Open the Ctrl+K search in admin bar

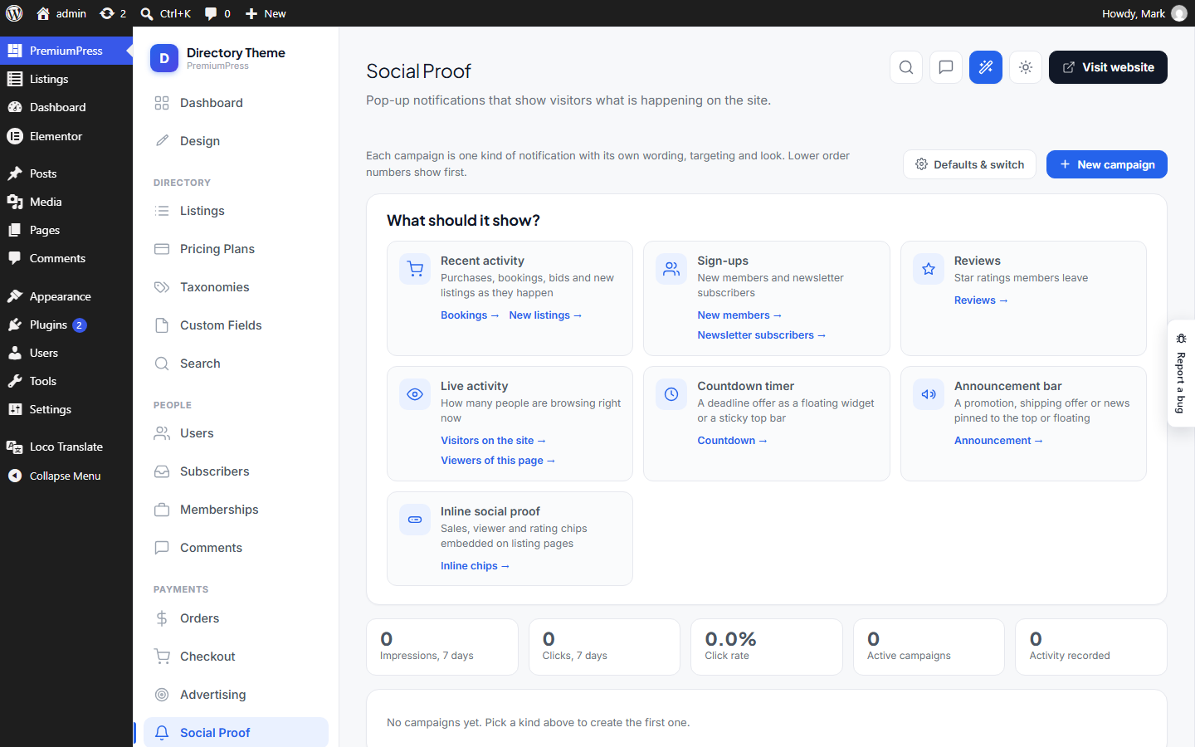166,13
